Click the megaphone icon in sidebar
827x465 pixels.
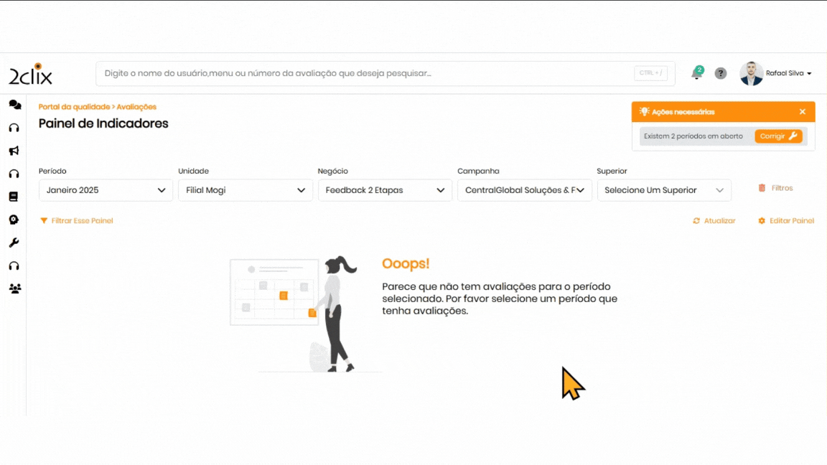14,151
